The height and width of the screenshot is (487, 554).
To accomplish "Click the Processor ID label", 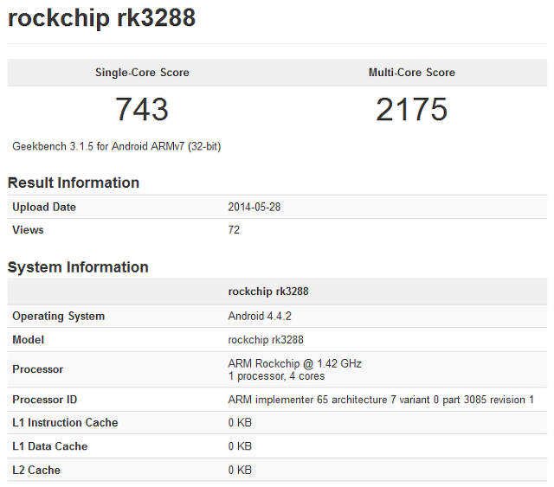I will pos(44,400).
